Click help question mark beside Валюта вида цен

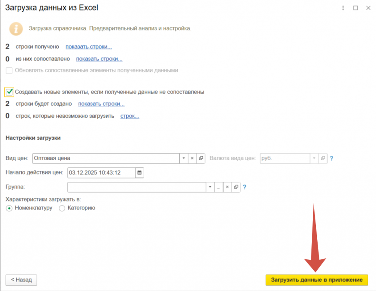click(x=331, y=158)
